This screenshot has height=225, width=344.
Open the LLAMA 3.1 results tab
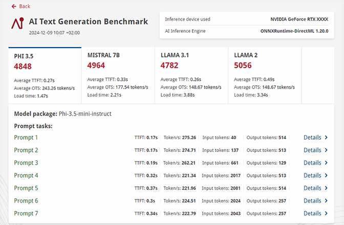pyautogui.click(x=191, y=74)
